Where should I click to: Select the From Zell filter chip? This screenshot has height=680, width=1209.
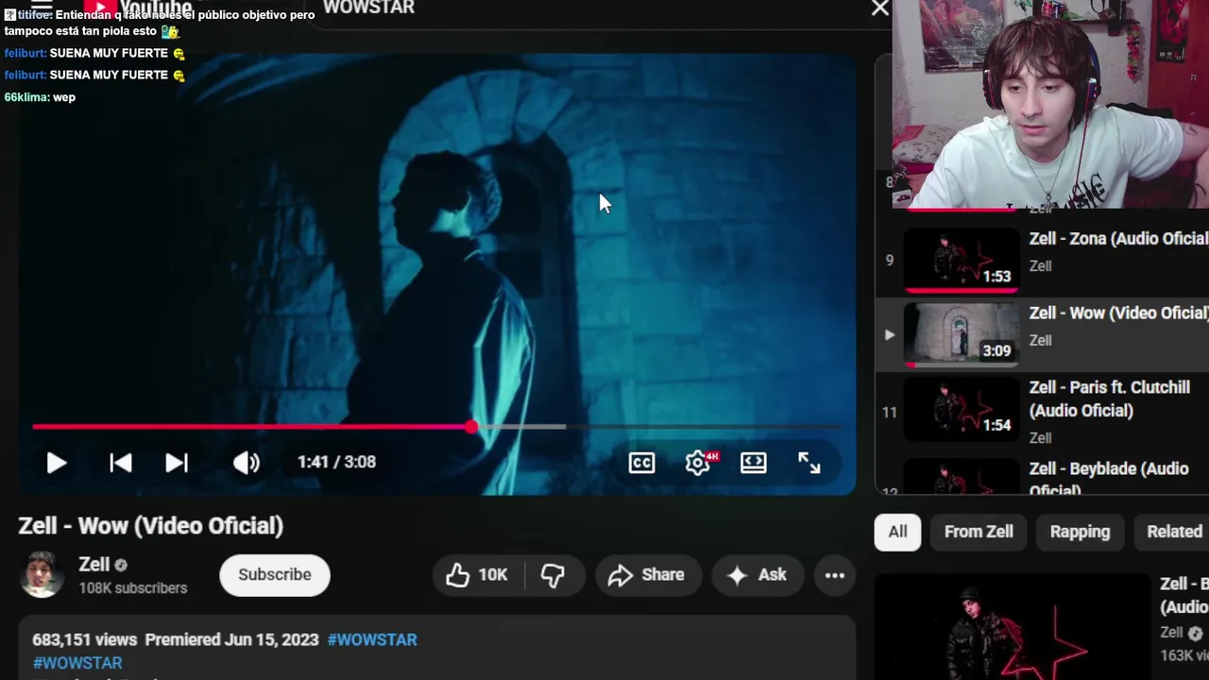pos(979,532)
